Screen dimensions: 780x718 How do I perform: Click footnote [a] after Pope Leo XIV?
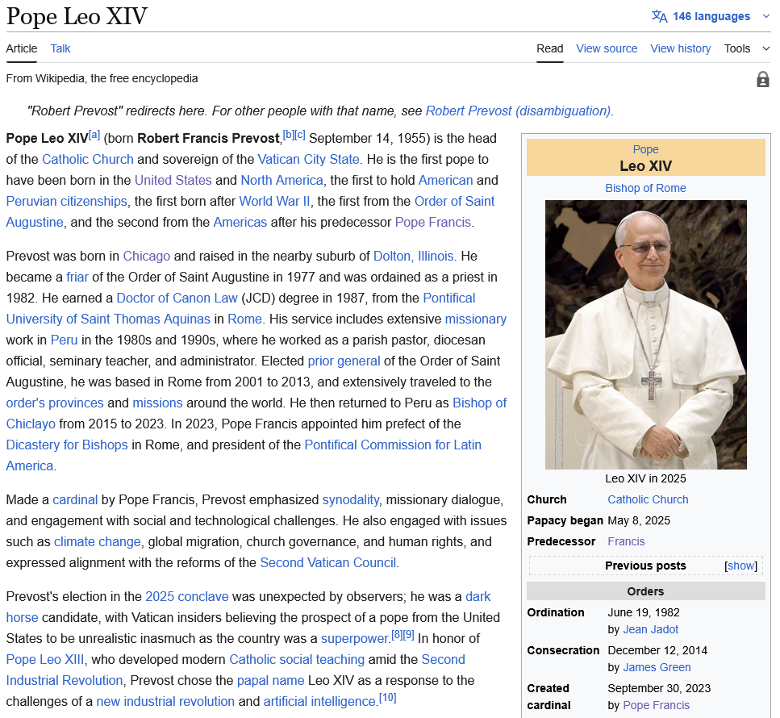pyautogui.click(x=94, y=135)
